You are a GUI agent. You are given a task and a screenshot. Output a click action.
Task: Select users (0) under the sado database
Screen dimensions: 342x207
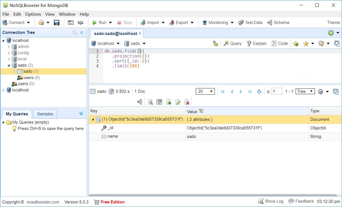point(31,78)
